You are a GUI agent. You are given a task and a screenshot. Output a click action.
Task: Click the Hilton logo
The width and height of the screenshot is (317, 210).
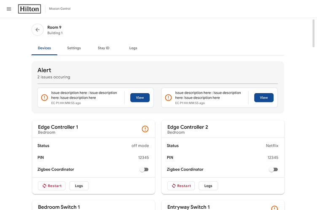tap(30, 9)
